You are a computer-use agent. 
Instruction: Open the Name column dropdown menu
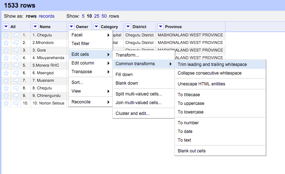tap(35, 27)
